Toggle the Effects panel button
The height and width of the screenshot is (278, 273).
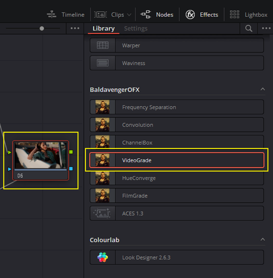[x=202, y=15]
